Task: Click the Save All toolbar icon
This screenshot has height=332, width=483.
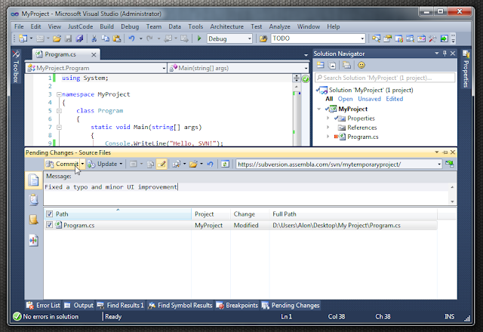Action: [79, 38]
